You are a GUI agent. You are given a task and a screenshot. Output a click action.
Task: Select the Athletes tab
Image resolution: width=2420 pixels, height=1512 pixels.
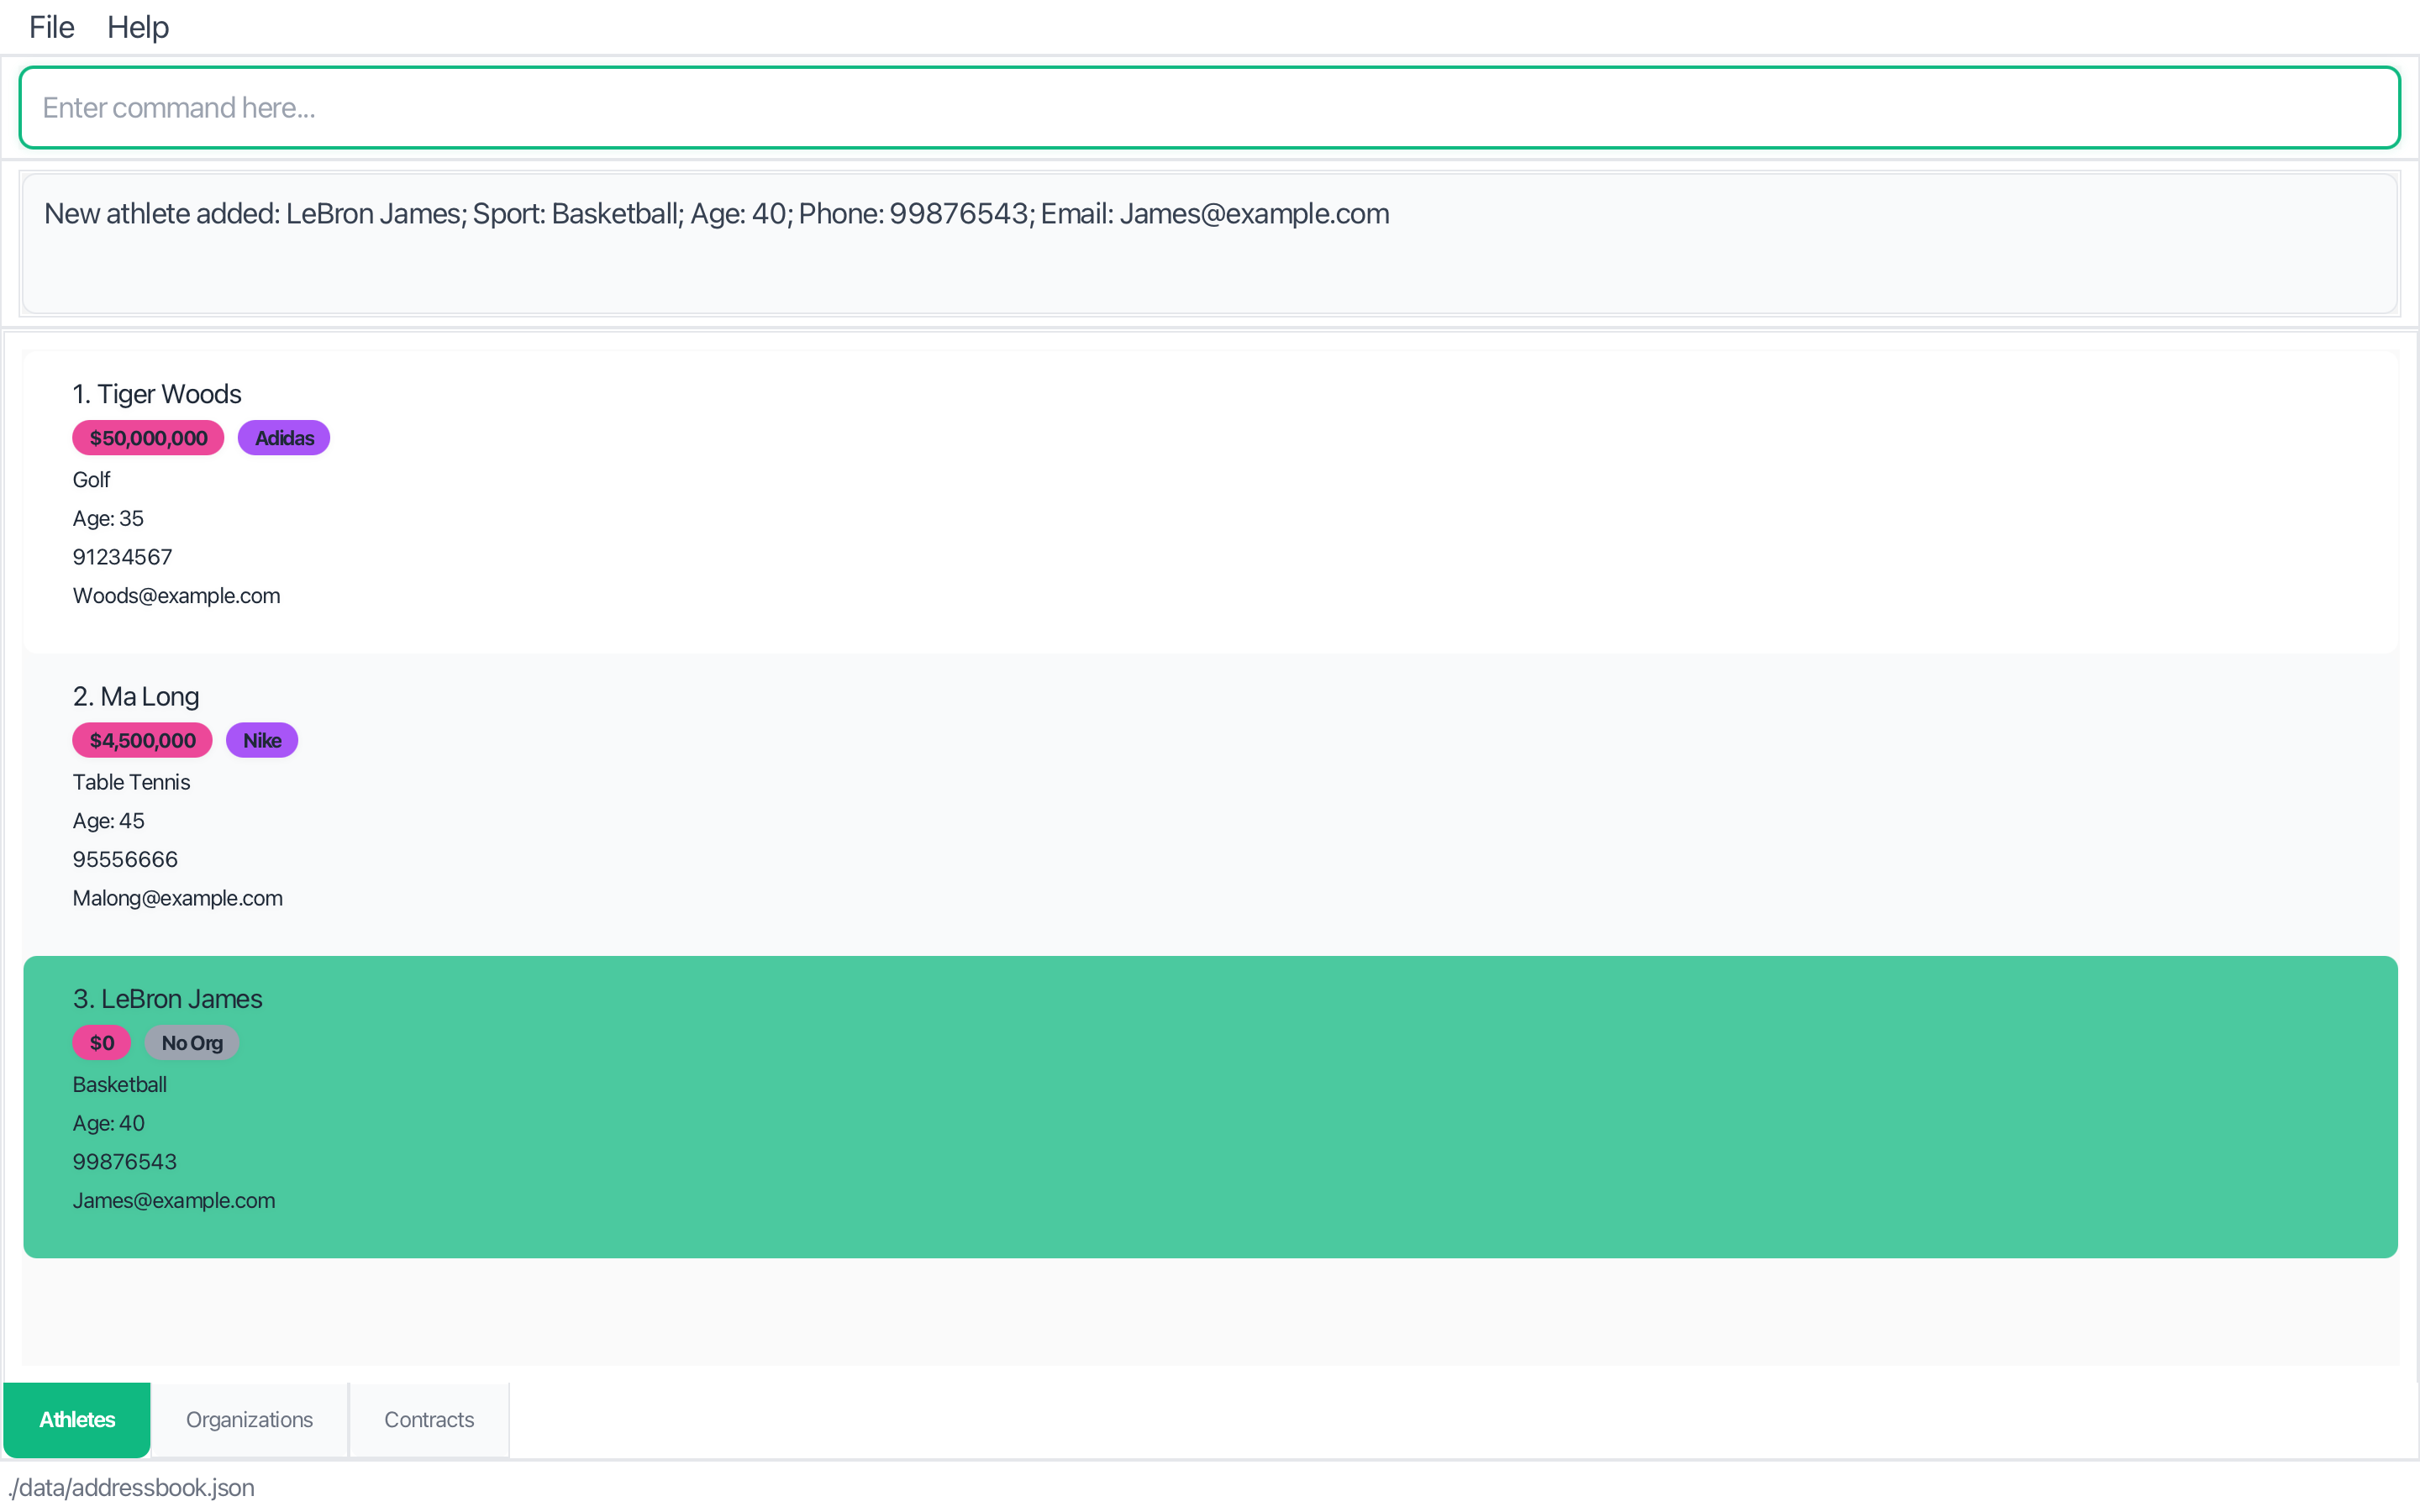(x=77, y=1419)
